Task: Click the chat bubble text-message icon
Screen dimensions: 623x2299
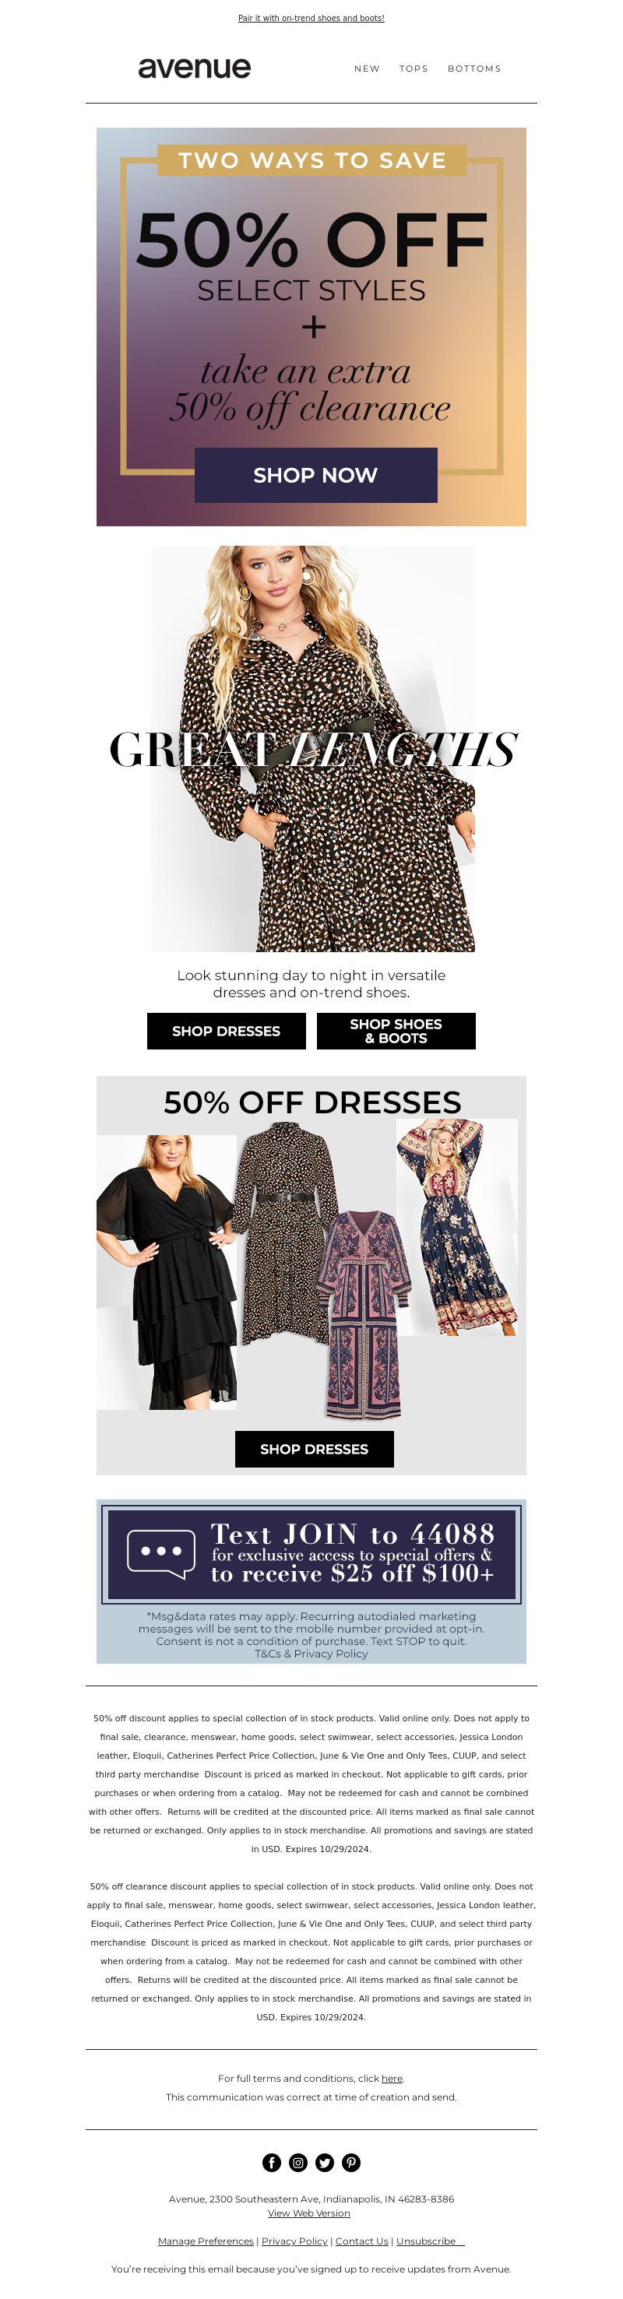Action: point(160,1554)
